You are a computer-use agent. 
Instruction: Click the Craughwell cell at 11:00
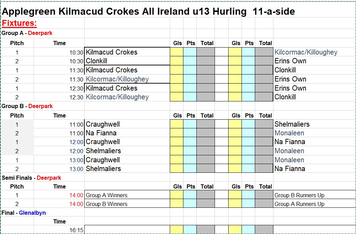point(127,124)
